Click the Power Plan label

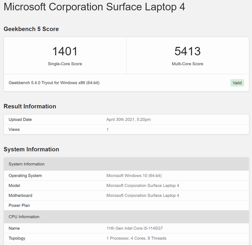pyautogui.click(x=19, y=205)
